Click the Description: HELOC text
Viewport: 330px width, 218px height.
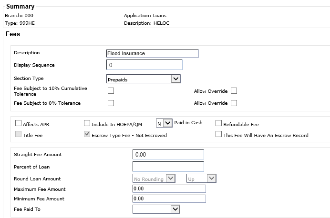(147, 23)
